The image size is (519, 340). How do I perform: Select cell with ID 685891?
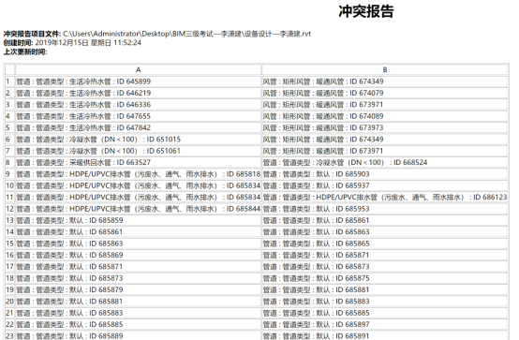(385, 335)
